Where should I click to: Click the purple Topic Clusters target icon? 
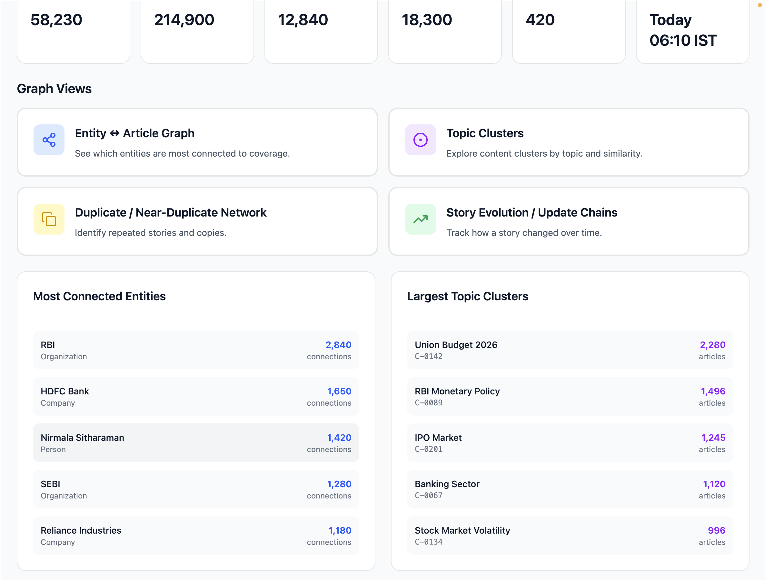click(x=420, y=140)
